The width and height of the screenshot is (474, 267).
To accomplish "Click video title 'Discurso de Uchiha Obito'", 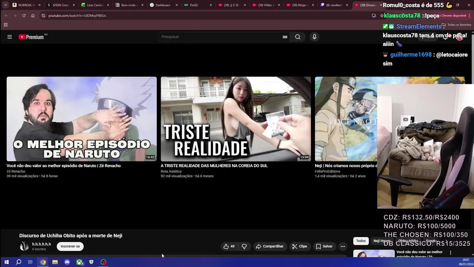I will (71, 235).
